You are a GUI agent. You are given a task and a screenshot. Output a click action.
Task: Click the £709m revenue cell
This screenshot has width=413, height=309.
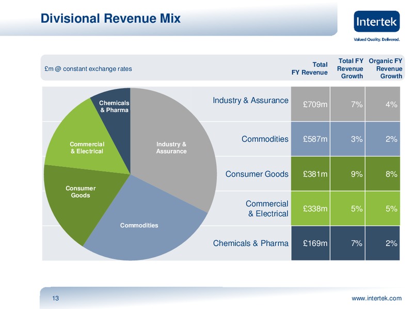tap(310, 104)
